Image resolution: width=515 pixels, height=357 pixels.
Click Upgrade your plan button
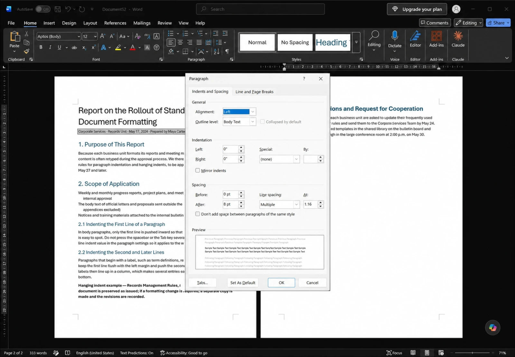click(417, 9)
